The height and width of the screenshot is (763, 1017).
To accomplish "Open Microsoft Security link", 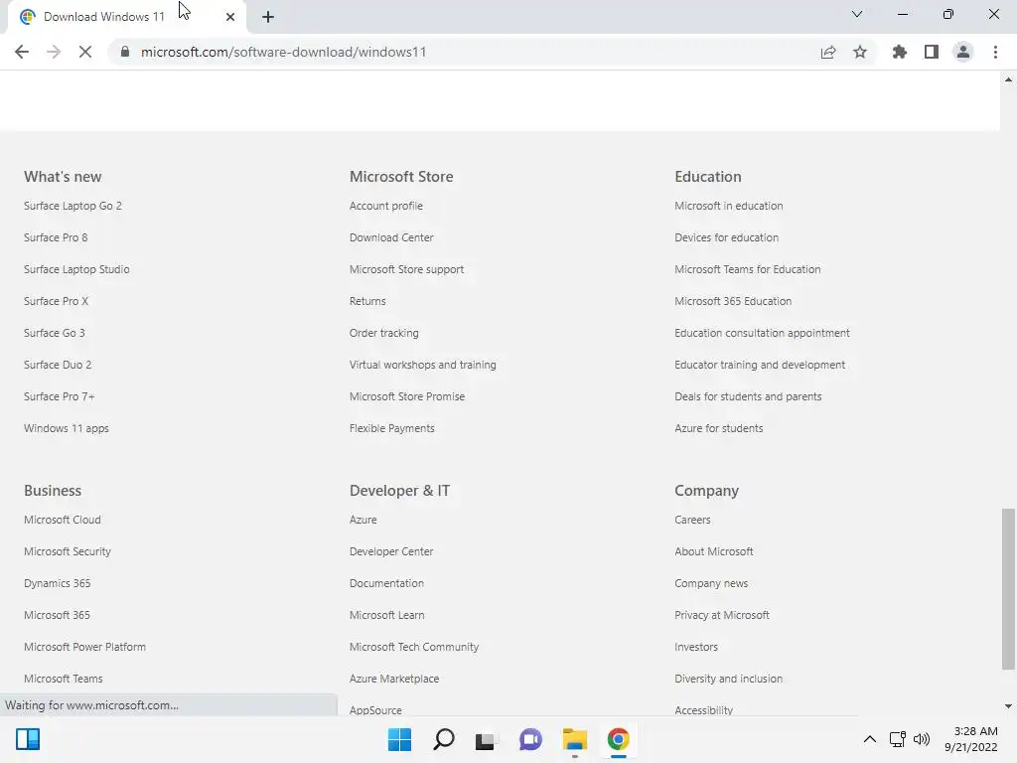I will 68,551.
